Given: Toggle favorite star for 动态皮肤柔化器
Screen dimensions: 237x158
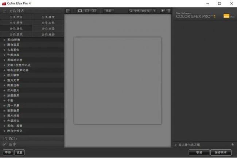Looking at the screenshot, I should click(x=4, y=70).
